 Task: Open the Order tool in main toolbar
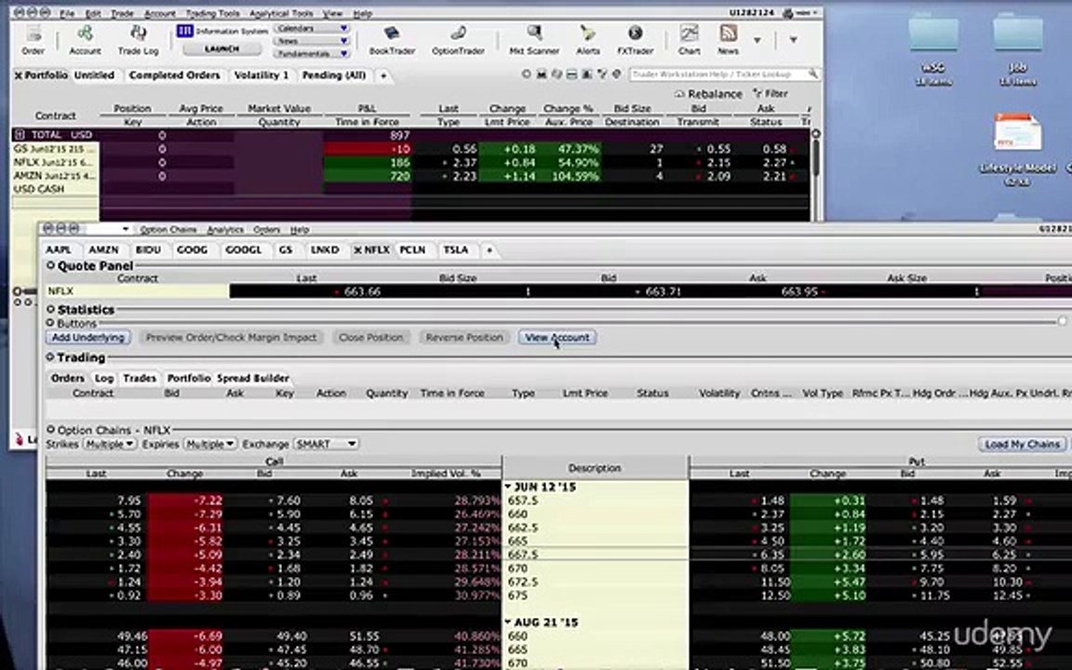pos(33,40)
